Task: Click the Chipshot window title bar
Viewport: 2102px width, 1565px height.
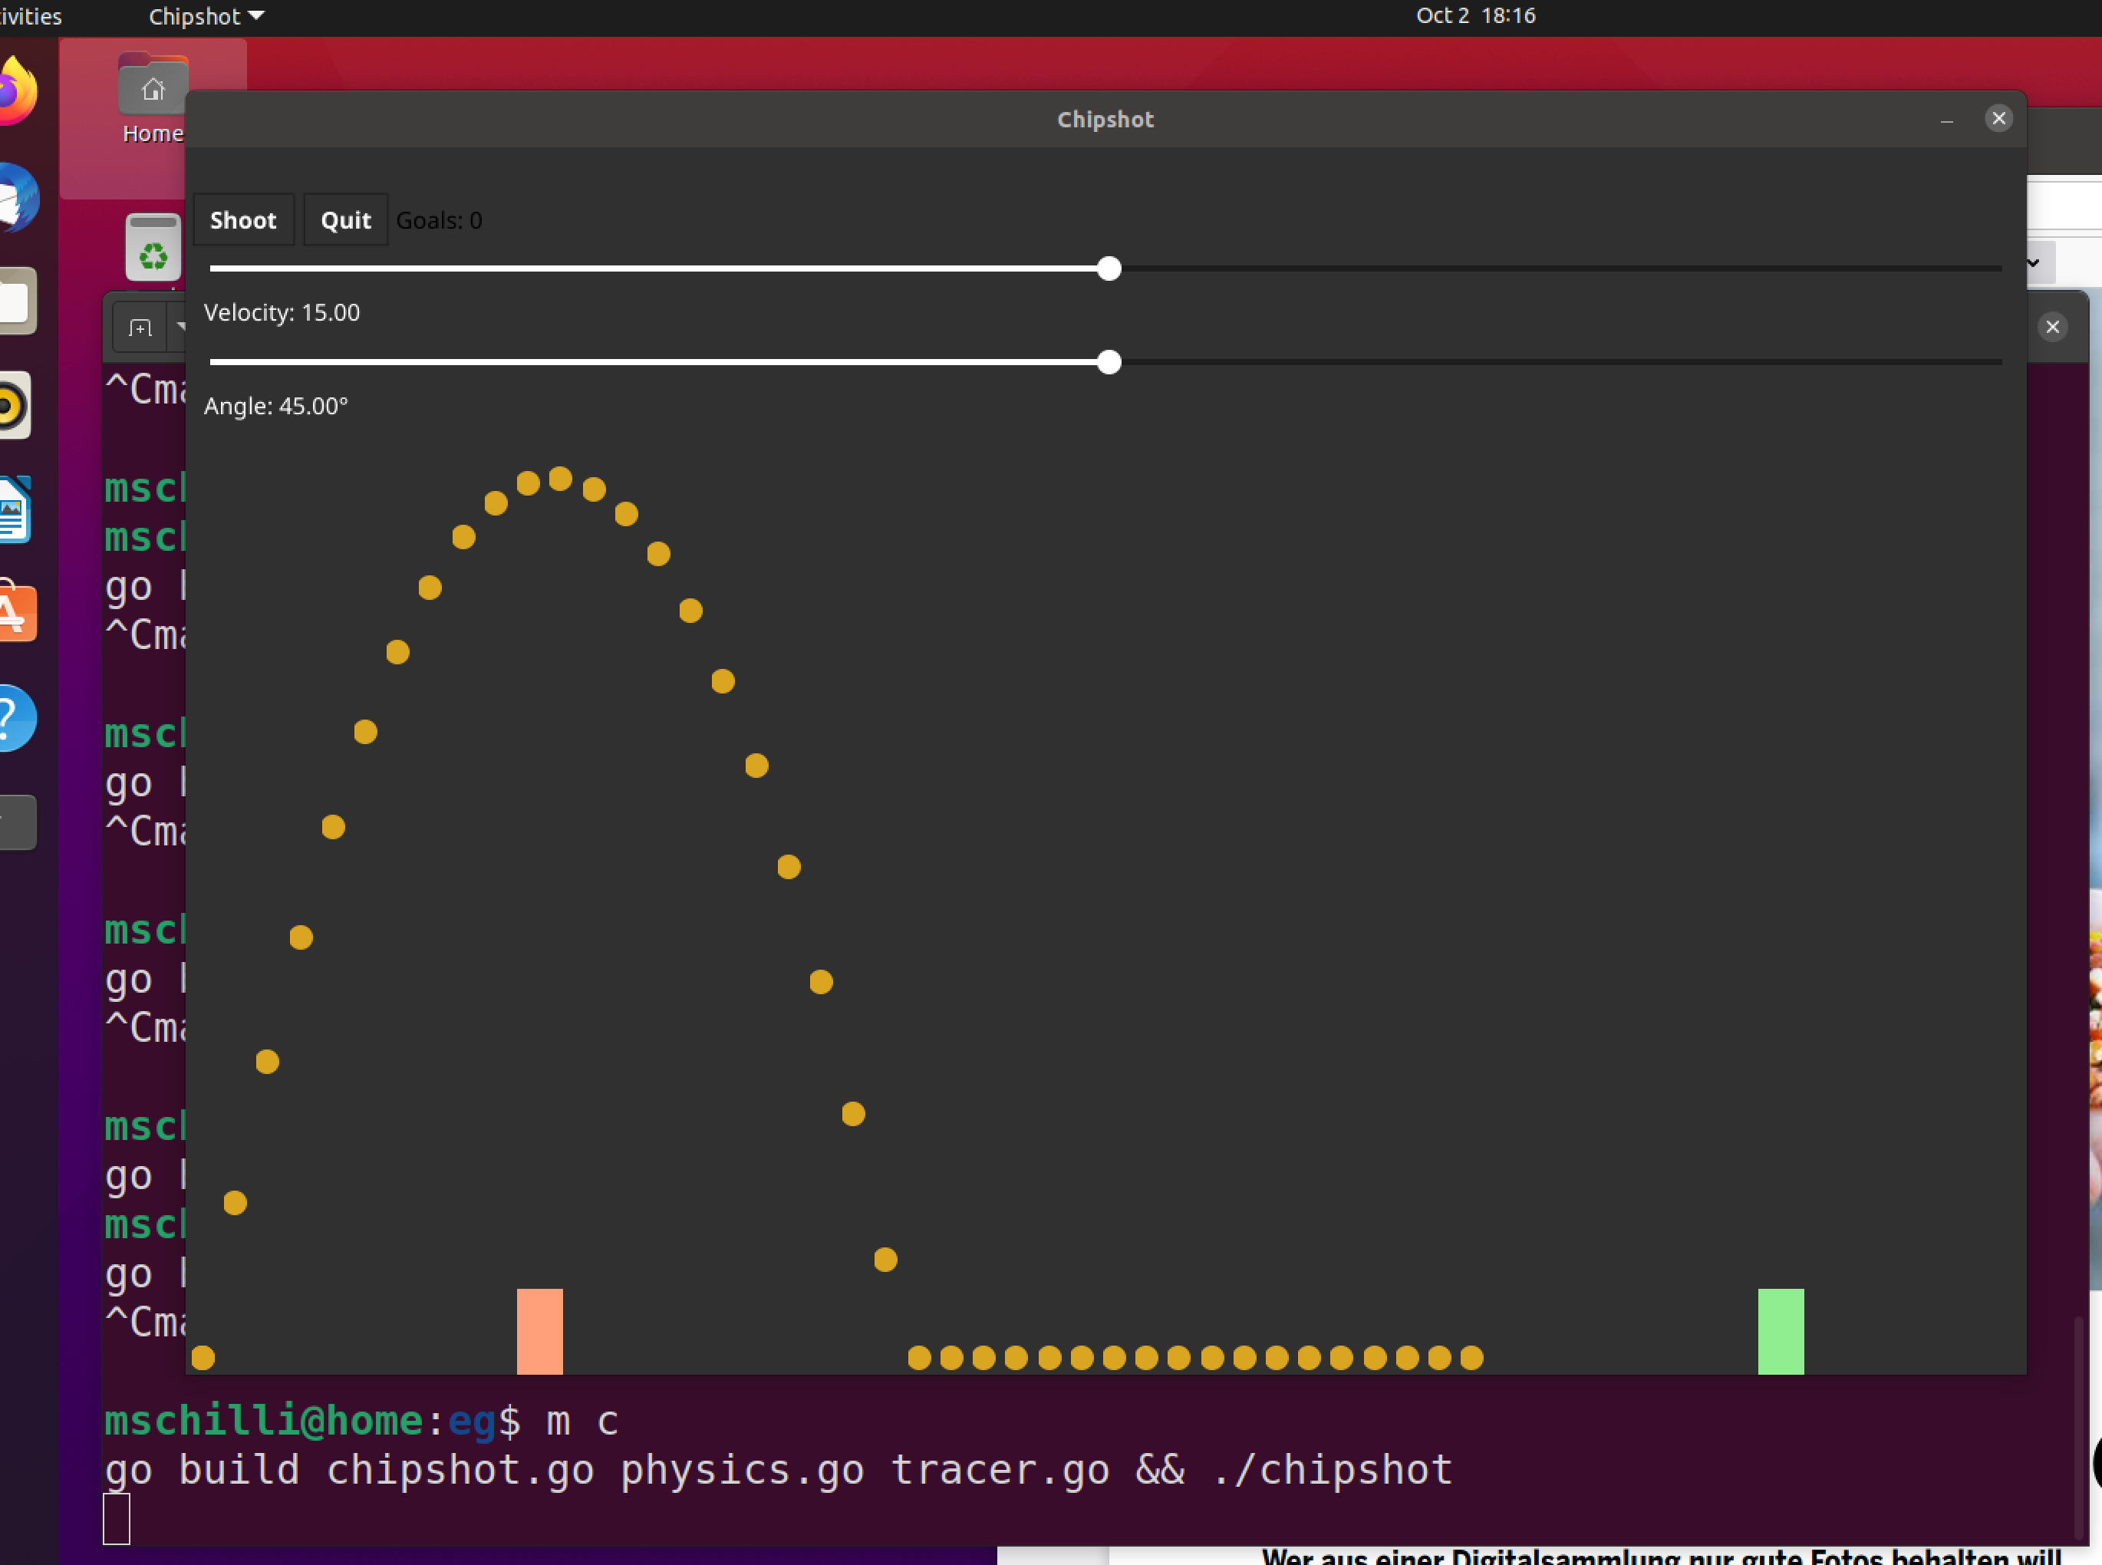Action: pyautogui.click(x=1105, y=120)
